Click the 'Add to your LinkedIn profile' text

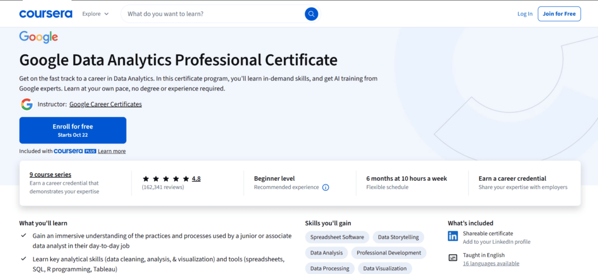pyautogui.click(x=497, y=242)
